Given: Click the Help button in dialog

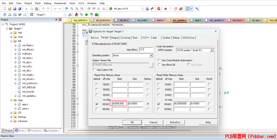Looking at the screenshot, I should click(x=208, y=122).
